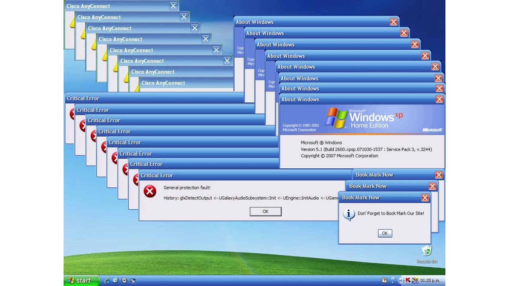
Task: Close the frontmost Book Mark Now dialog
Action: [425, 197]
